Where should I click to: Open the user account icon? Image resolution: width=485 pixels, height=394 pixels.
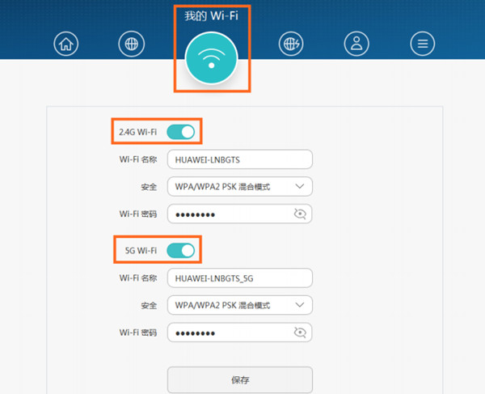click(356, 44)
